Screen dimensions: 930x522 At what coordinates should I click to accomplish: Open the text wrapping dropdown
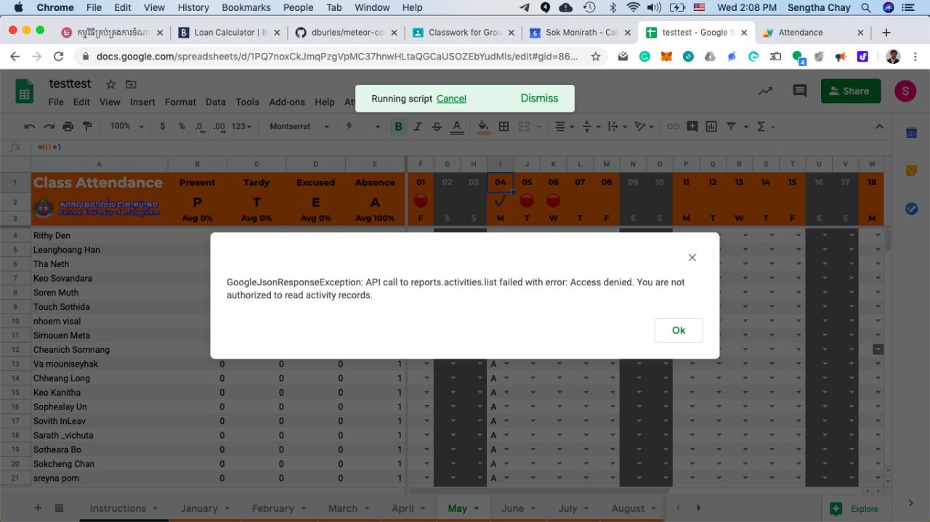[617, 126]
